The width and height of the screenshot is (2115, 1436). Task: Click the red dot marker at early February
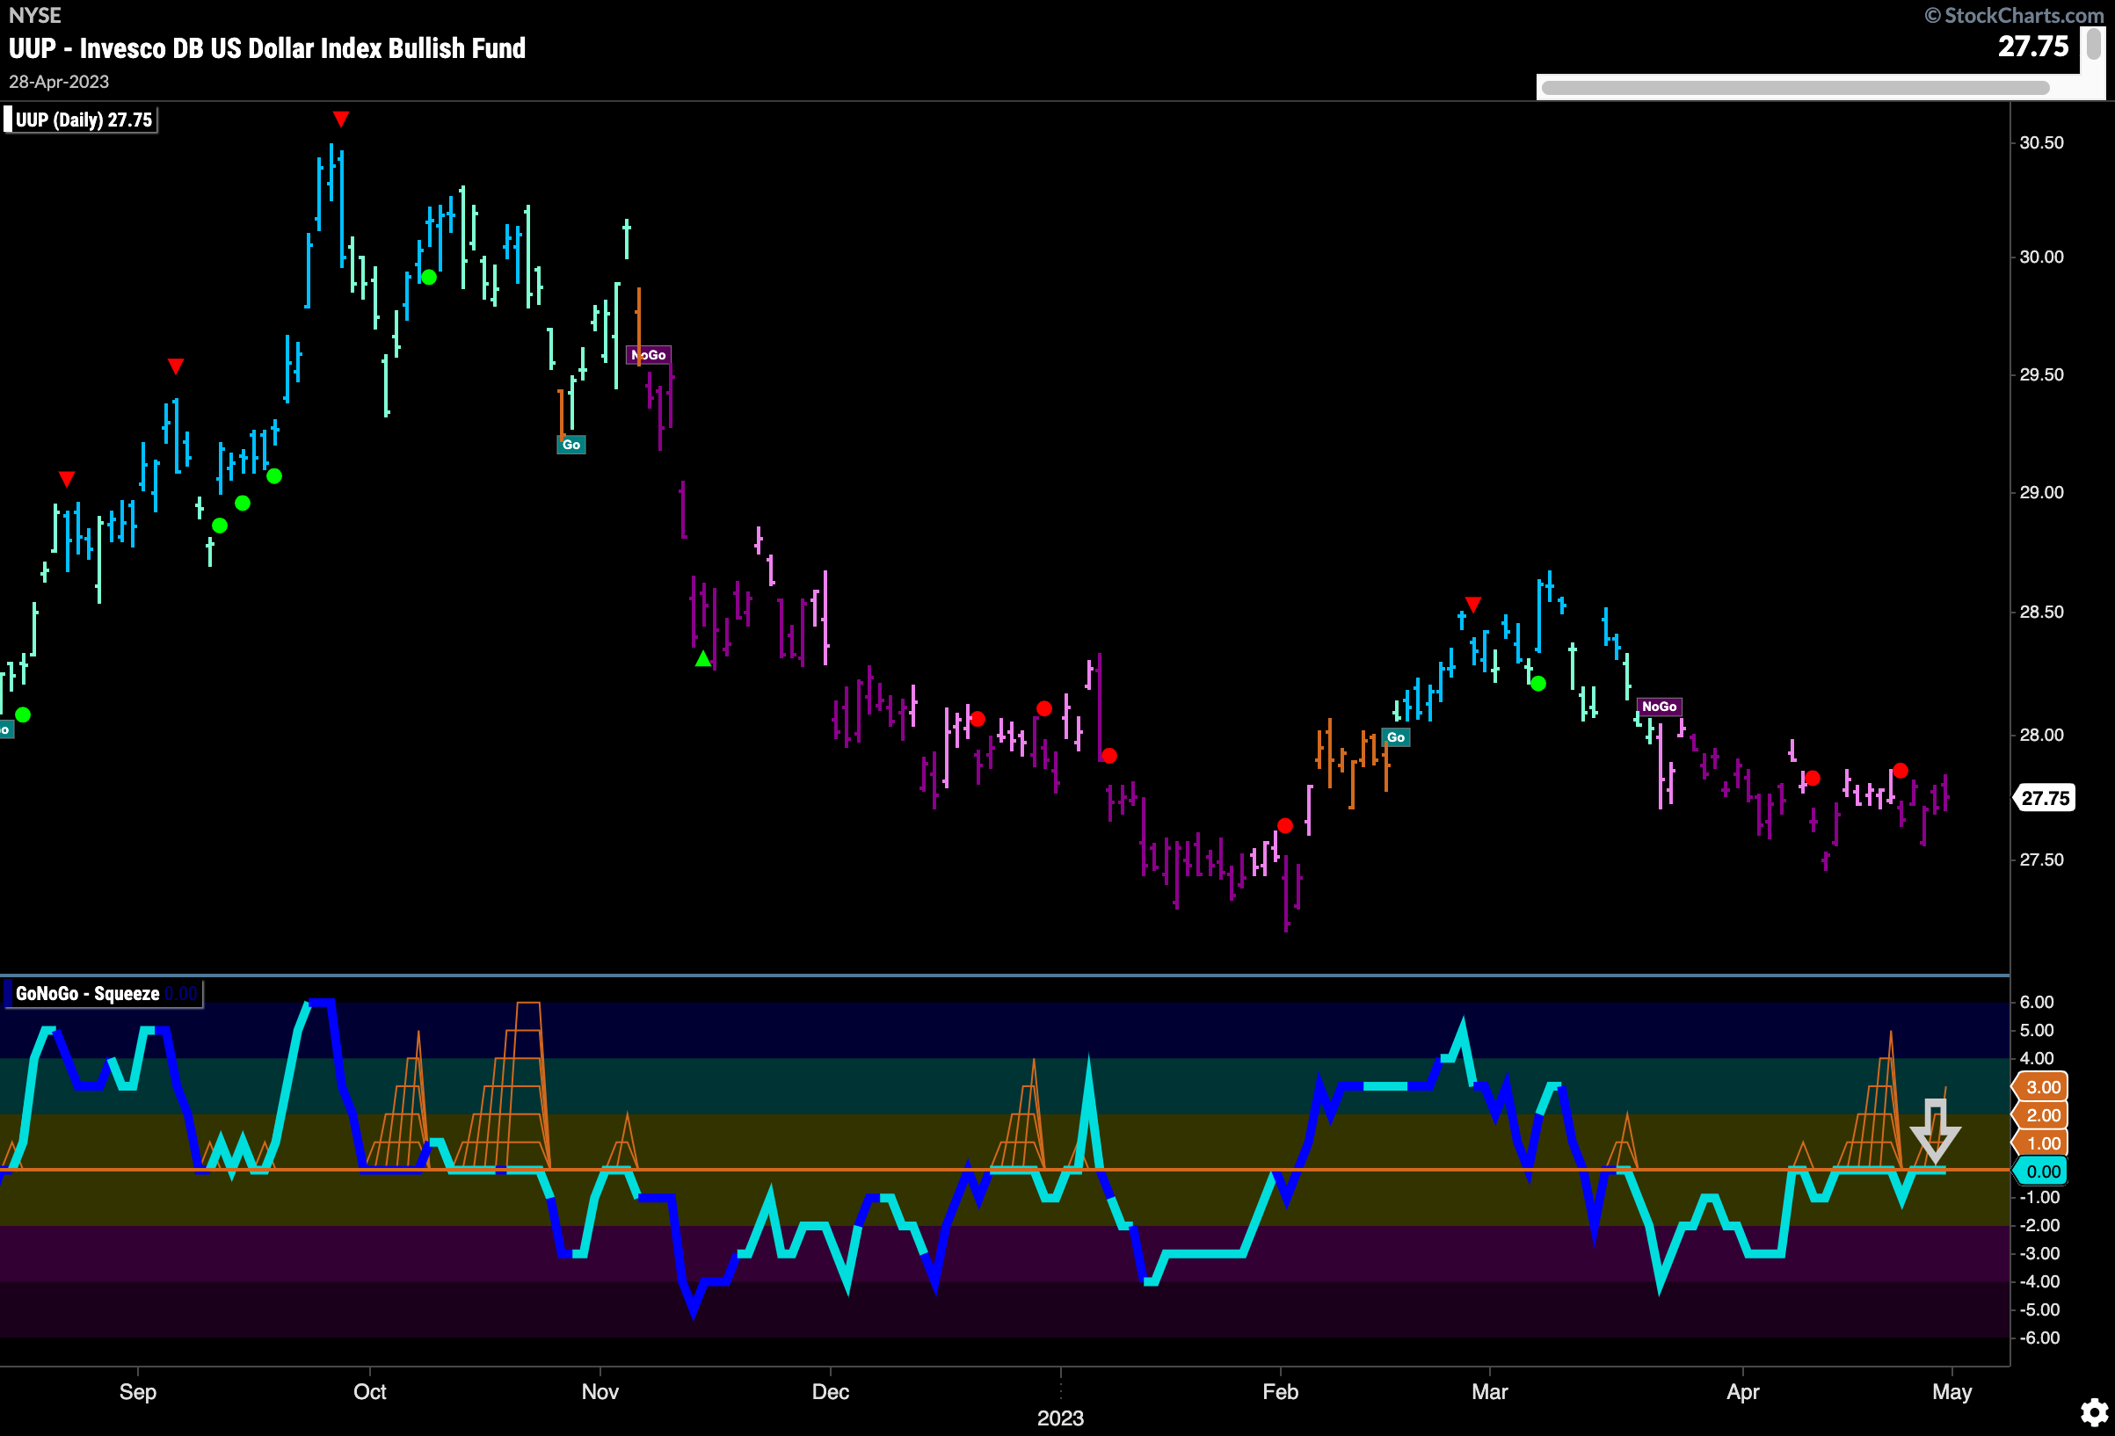point(1285,825)
